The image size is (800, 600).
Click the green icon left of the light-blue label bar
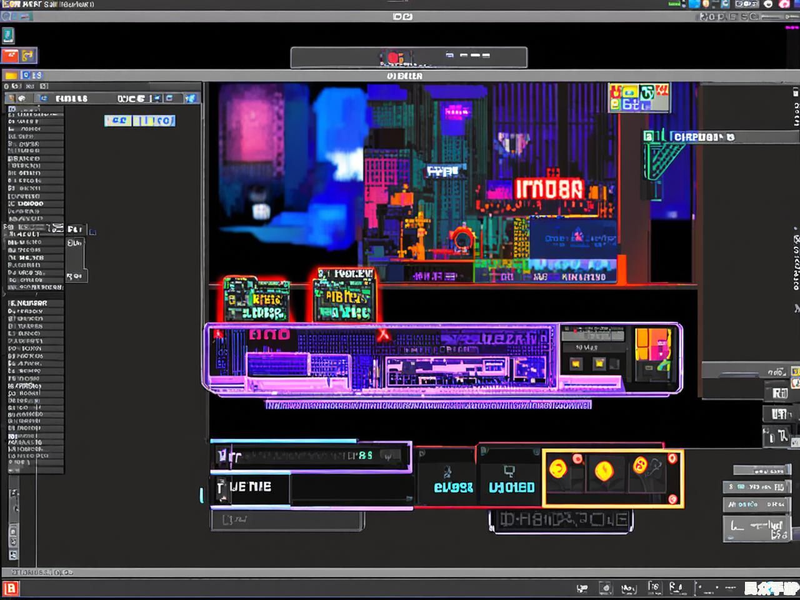[x=649, y=136]
